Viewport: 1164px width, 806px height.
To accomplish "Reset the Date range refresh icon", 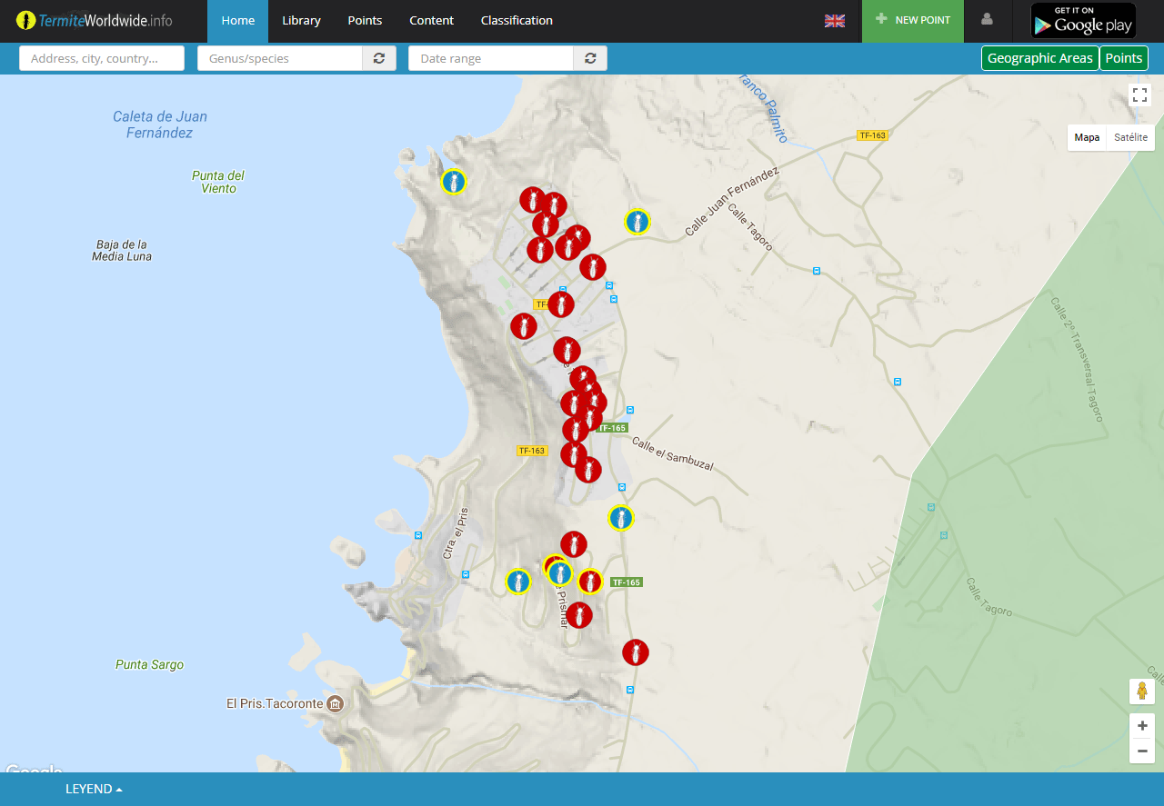I will (590, 58).
